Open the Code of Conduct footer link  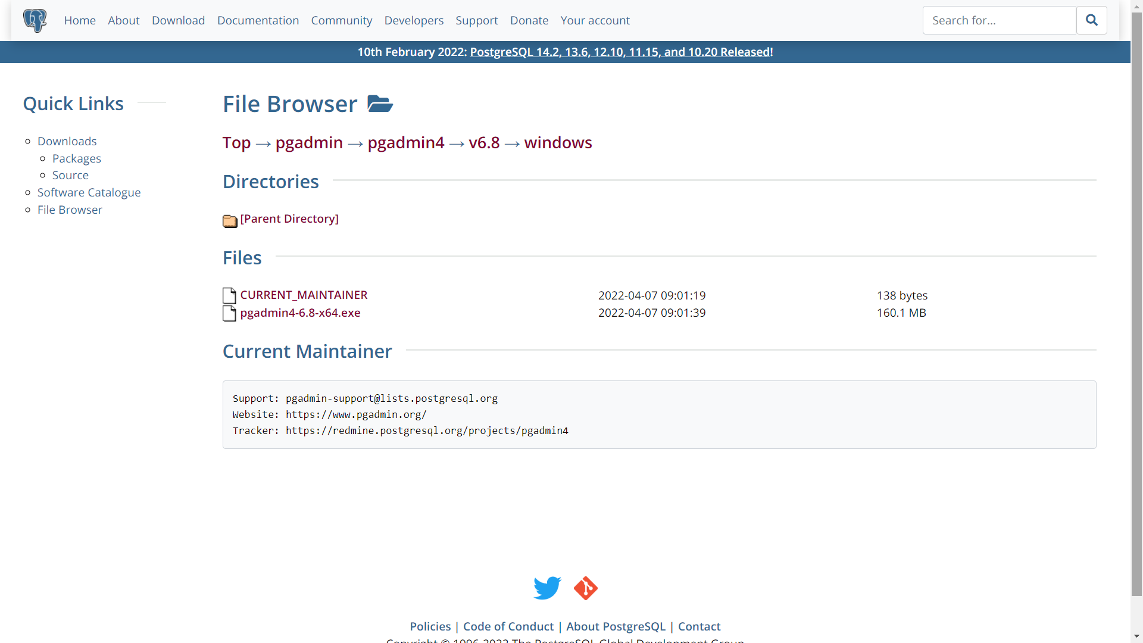[x=508, y=626]
